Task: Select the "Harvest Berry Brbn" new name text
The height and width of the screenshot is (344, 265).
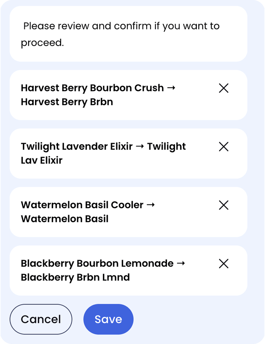Action: pos(67,102)
